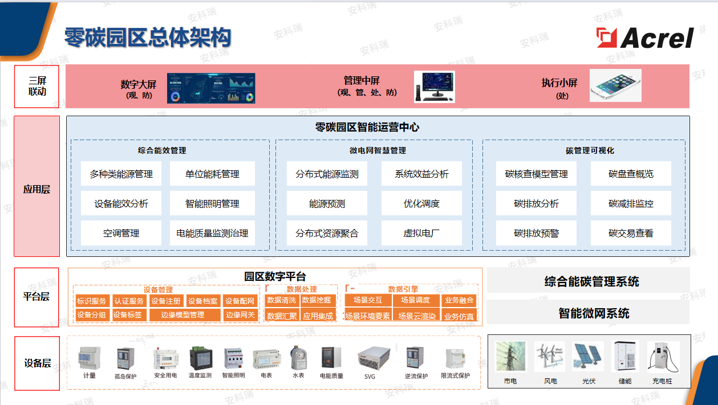718x405 pixels.
Task: Select the 管理中屏 desktop computer image
Action: pyautogui.click(x=434, y=87)
